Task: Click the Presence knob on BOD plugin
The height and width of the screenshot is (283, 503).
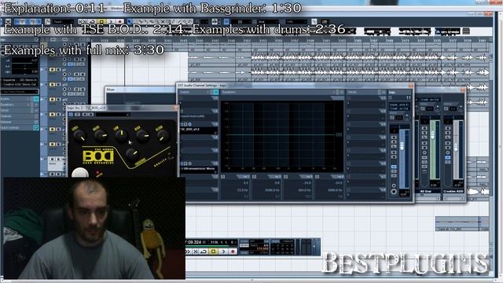Action: (x=132, y=154)
